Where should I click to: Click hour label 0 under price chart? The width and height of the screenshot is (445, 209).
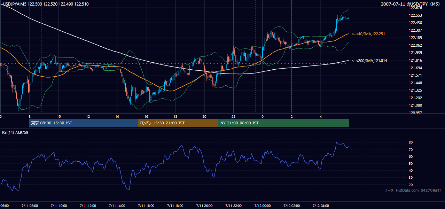click(x=263, y=116)
